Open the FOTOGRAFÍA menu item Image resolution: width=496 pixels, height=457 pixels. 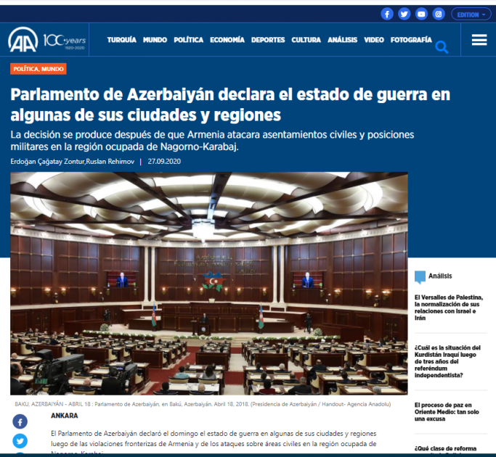tap(411, 40)
